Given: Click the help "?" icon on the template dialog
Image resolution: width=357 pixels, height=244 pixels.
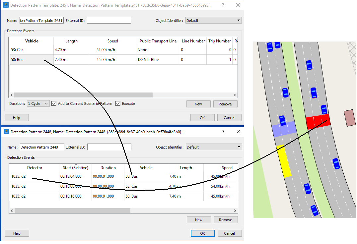Looking at the screenshot, I should [223, 5].
